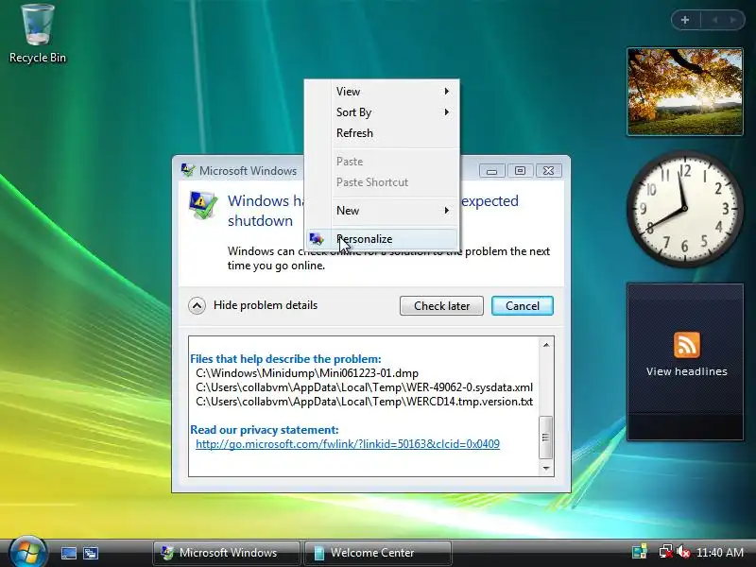The height and width of the screenshot is (567, 756).
Task: Open the Recycle Bin desktop icon
Action: coord(38,34)
